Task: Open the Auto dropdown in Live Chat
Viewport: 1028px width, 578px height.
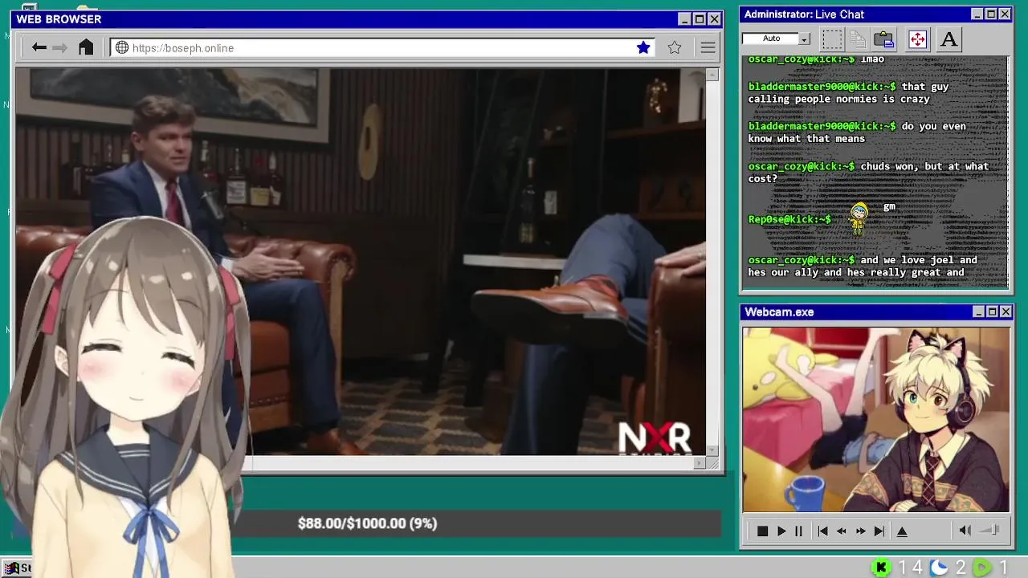Action: [805, 39]
